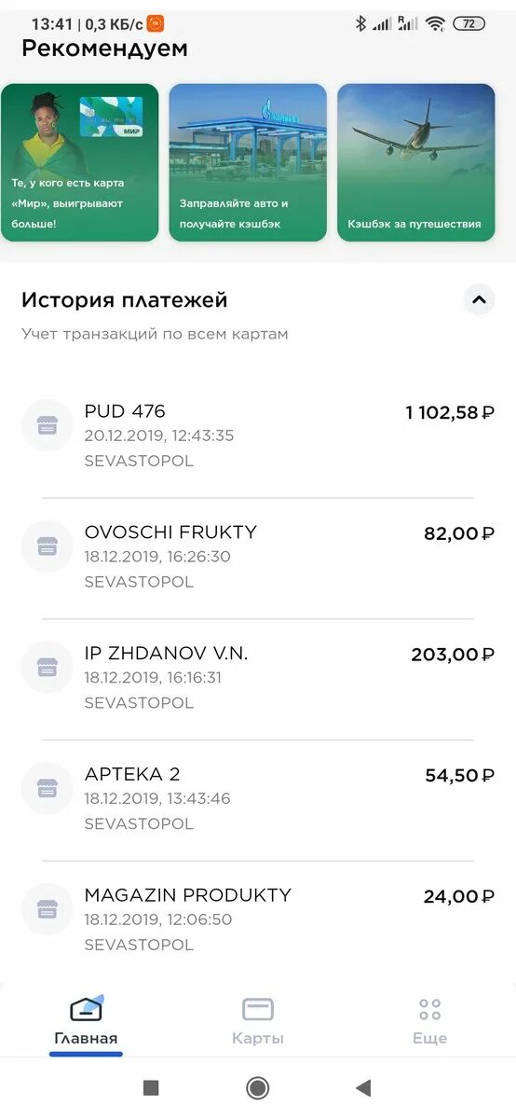The width and height of the screenshot is (516, 1119).
Task: Tap the Android back triangle button
Action: (x=364, y=1087)
